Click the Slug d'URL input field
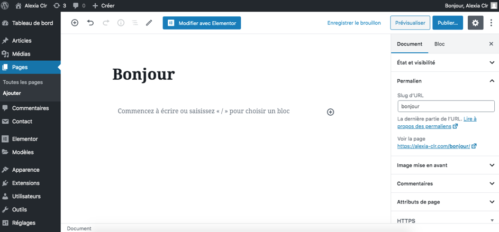This screenshot has height=232, width=499. 446,106
